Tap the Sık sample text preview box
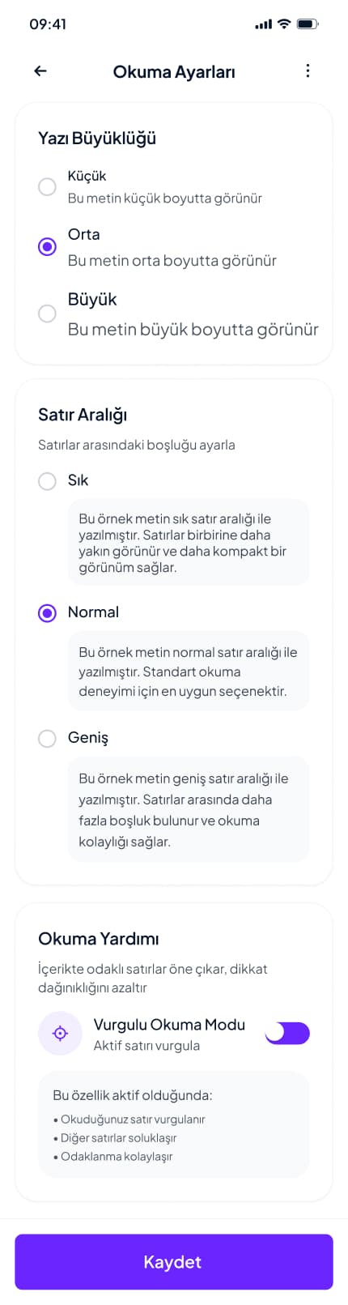 point(188,543)
